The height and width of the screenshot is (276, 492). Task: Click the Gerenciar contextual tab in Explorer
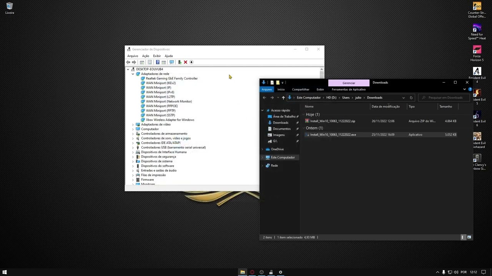349,83
